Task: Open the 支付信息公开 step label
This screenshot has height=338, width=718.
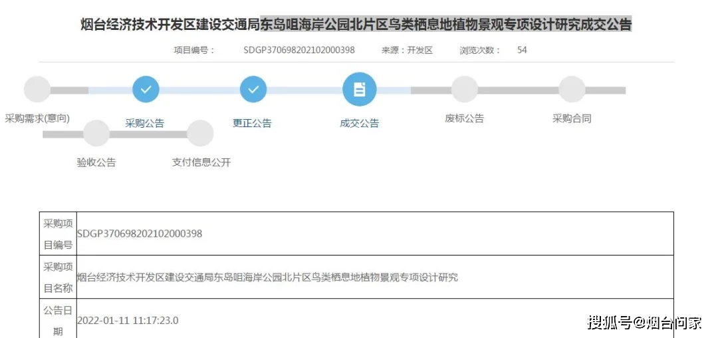Action: (x=201, y=162)
